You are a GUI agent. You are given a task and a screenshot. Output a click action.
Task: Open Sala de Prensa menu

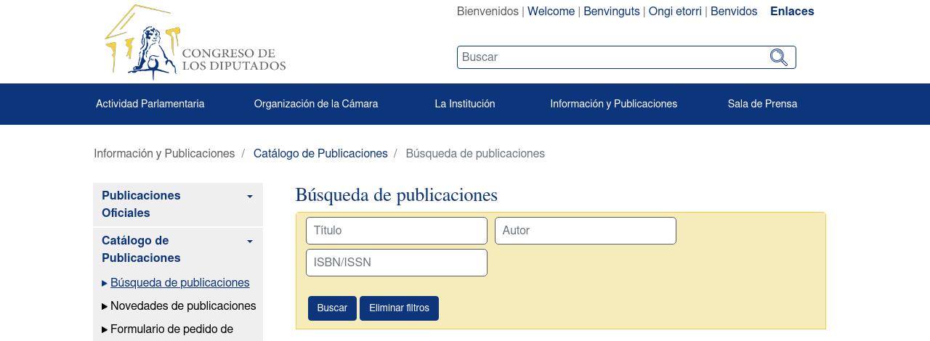click(x=762, y=104)
